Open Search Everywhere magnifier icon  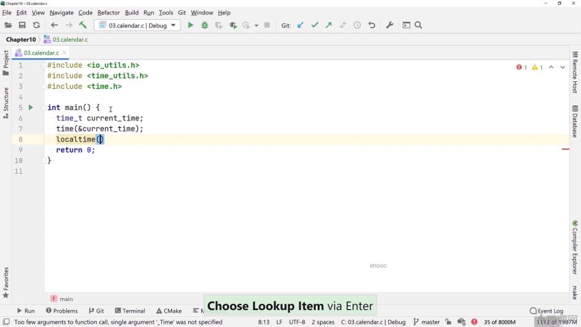point(418,25)
